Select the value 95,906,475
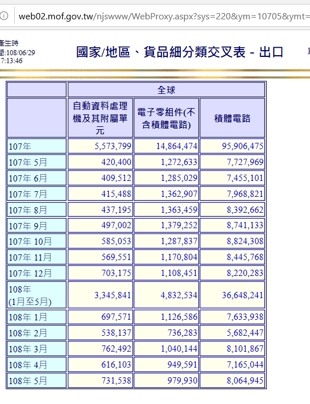 tap(242, 146)
